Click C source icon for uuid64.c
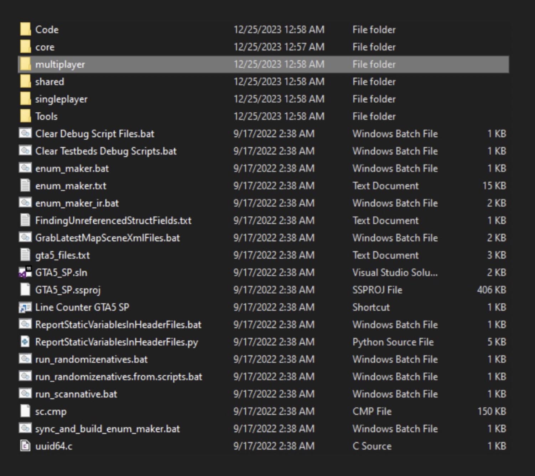 tap(25, 446)
